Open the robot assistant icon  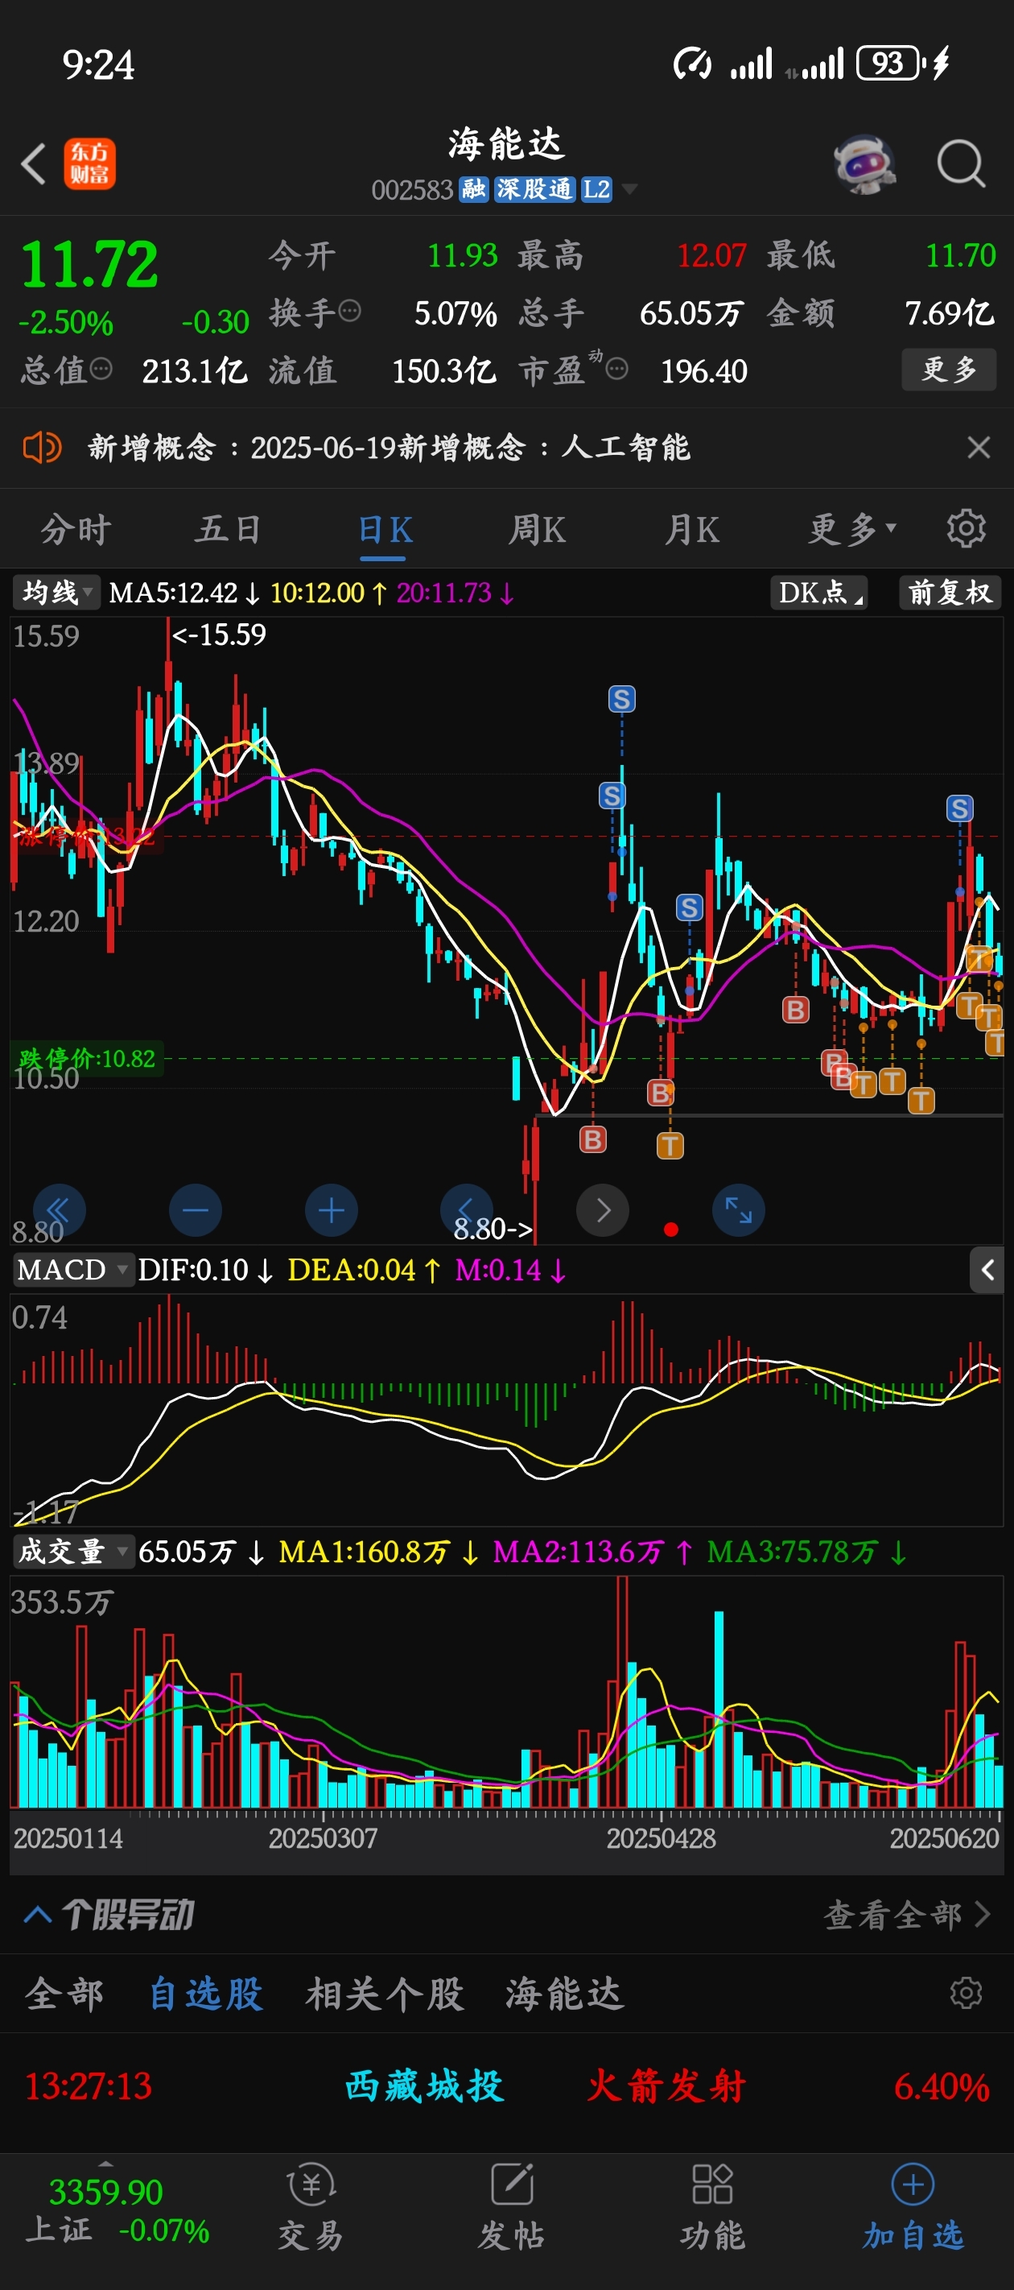pyautogui.click(x=864, y=164)
